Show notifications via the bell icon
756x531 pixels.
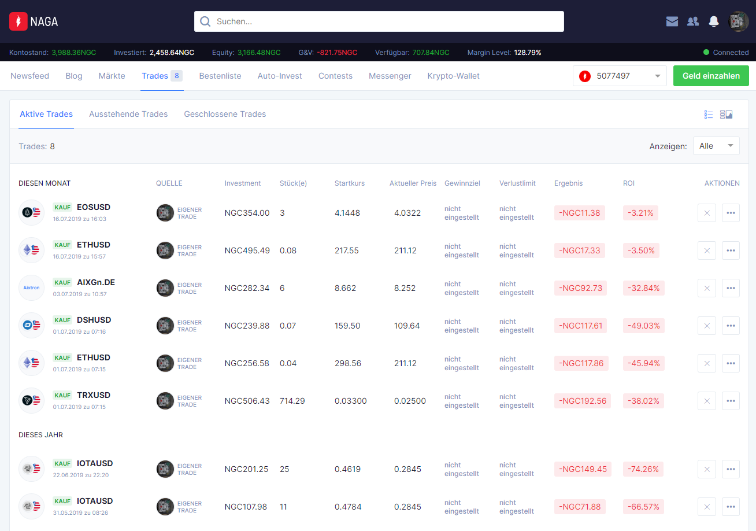click(x=714, y=21)
